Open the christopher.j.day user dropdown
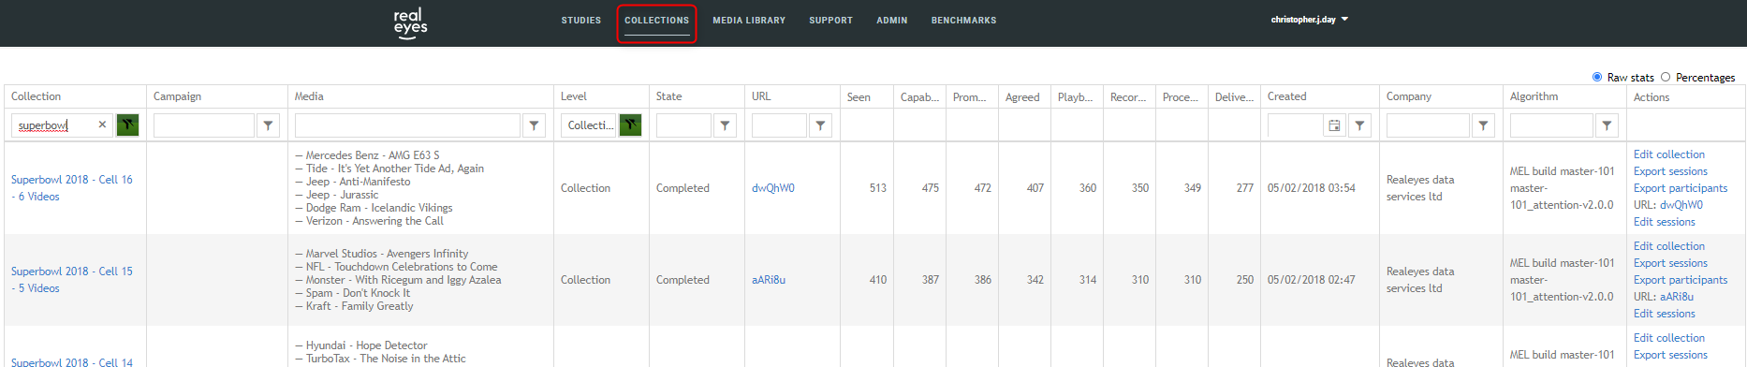Screen dimensions: 1747x367 point(1309,20)
